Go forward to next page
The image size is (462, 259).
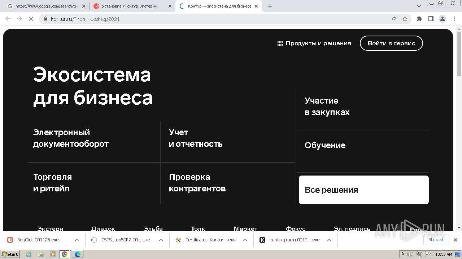coord(19,19)
